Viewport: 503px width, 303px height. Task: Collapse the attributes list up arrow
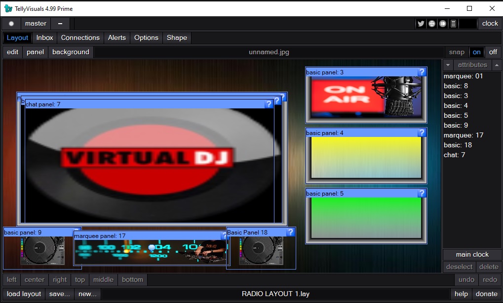coord(497,65)
